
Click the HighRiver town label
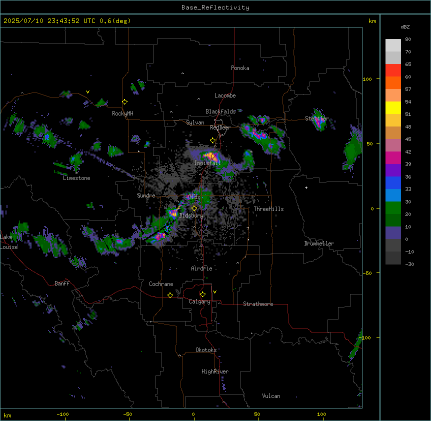[x=215, y=371]
